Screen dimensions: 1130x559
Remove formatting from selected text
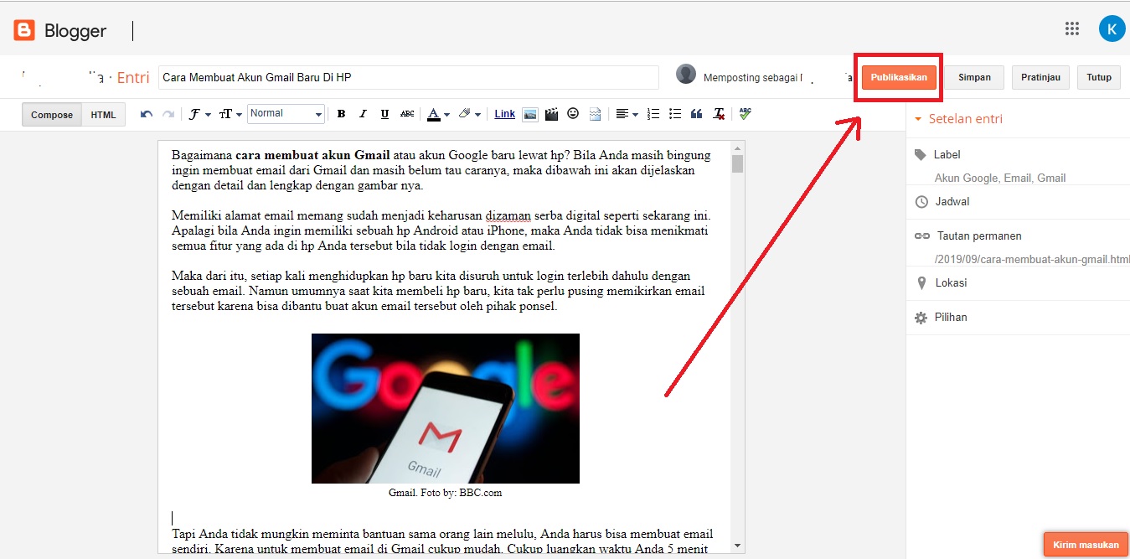(719, 114)
